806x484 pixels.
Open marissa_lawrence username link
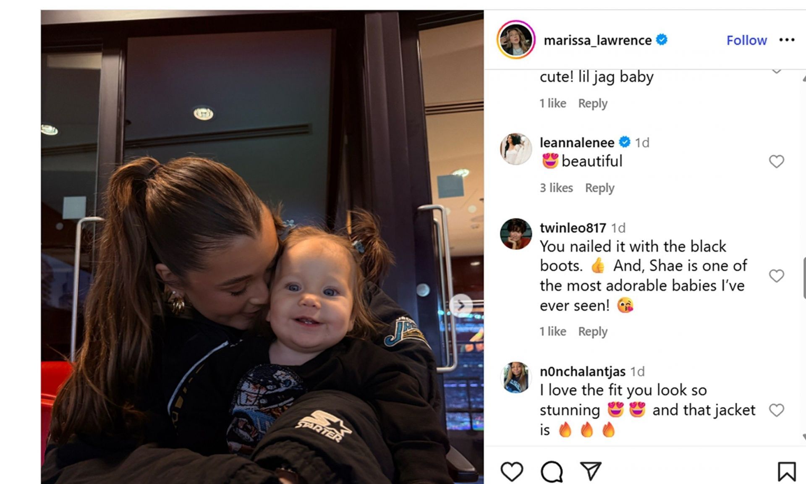point(597,40)
